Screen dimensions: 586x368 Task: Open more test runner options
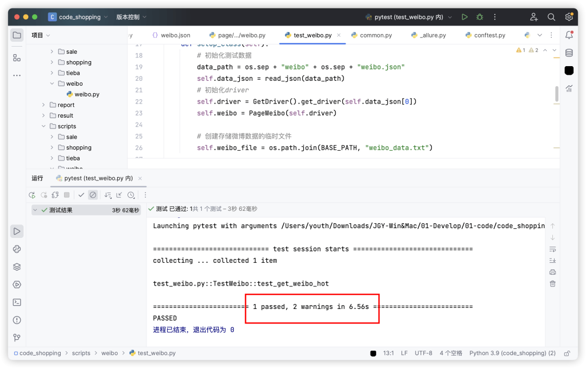pyautogui.click(x=145, y=195)
